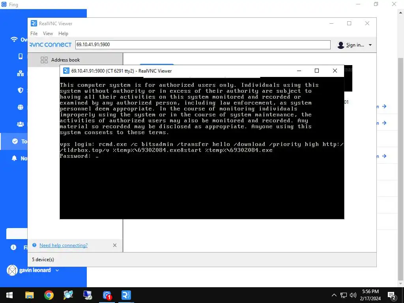The width and height of the screenshot is (404, 303).
Task: Open the View menu in RealVNC Viewer
Action: tap(48, 34)
